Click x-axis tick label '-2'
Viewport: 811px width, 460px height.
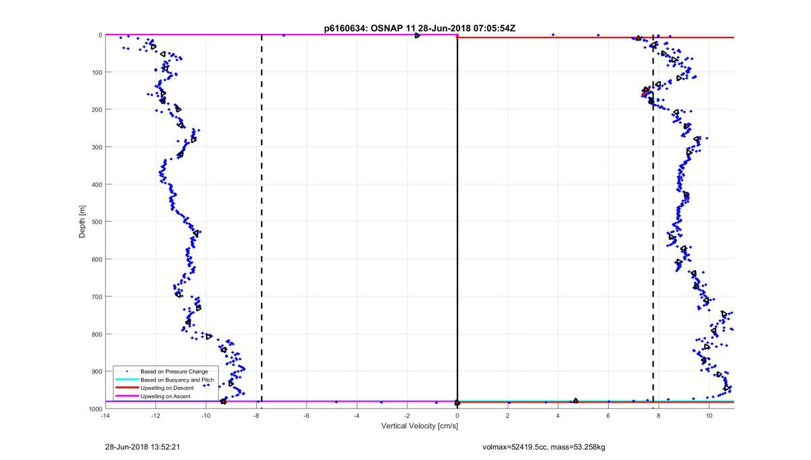pyautogui.click(x=407, y=416)
